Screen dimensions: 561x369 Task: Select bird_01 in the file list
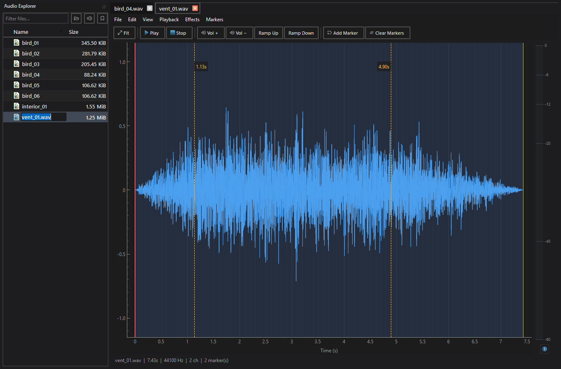(55, 43)
